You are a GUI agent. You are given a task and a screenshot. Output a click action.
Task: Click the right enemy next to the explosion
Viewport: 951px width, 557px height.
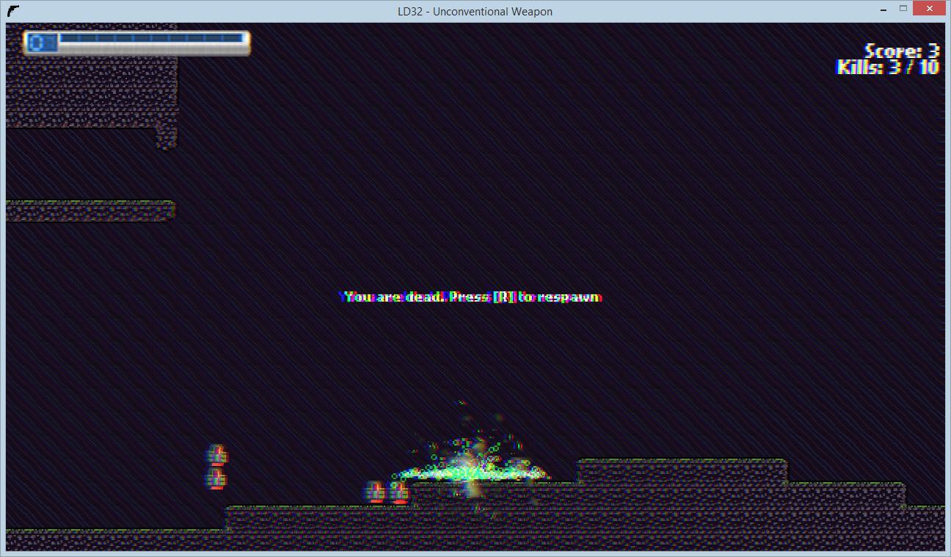(x=399, y=492)
